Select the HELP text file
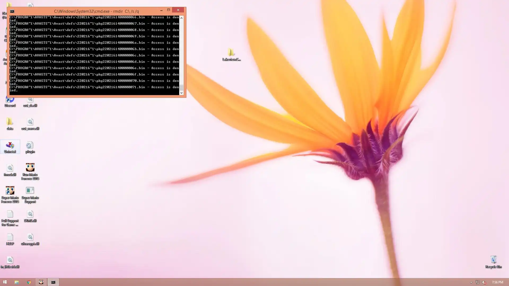Screen dimensions: 509x286 point(10,237)
